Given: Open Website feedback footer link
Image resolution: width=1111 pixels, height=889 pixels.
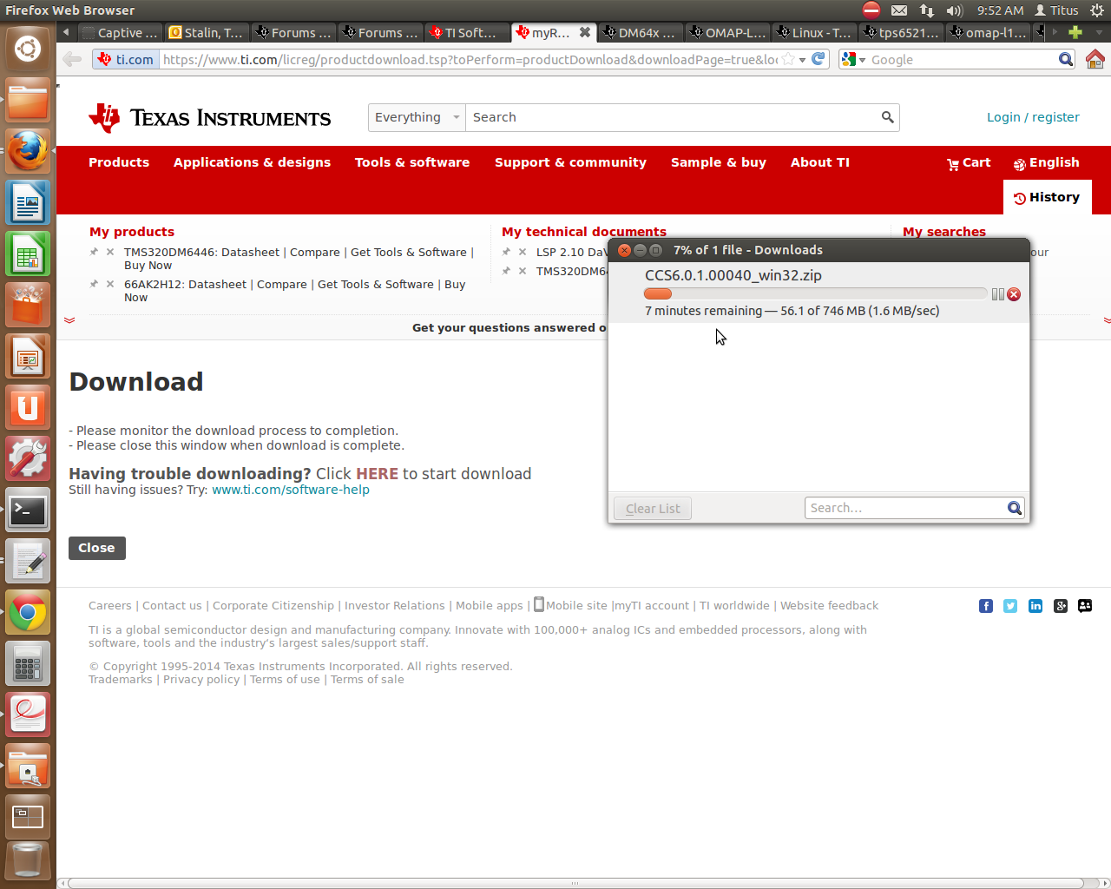Looking at the screenshot, I should (829, 606).
